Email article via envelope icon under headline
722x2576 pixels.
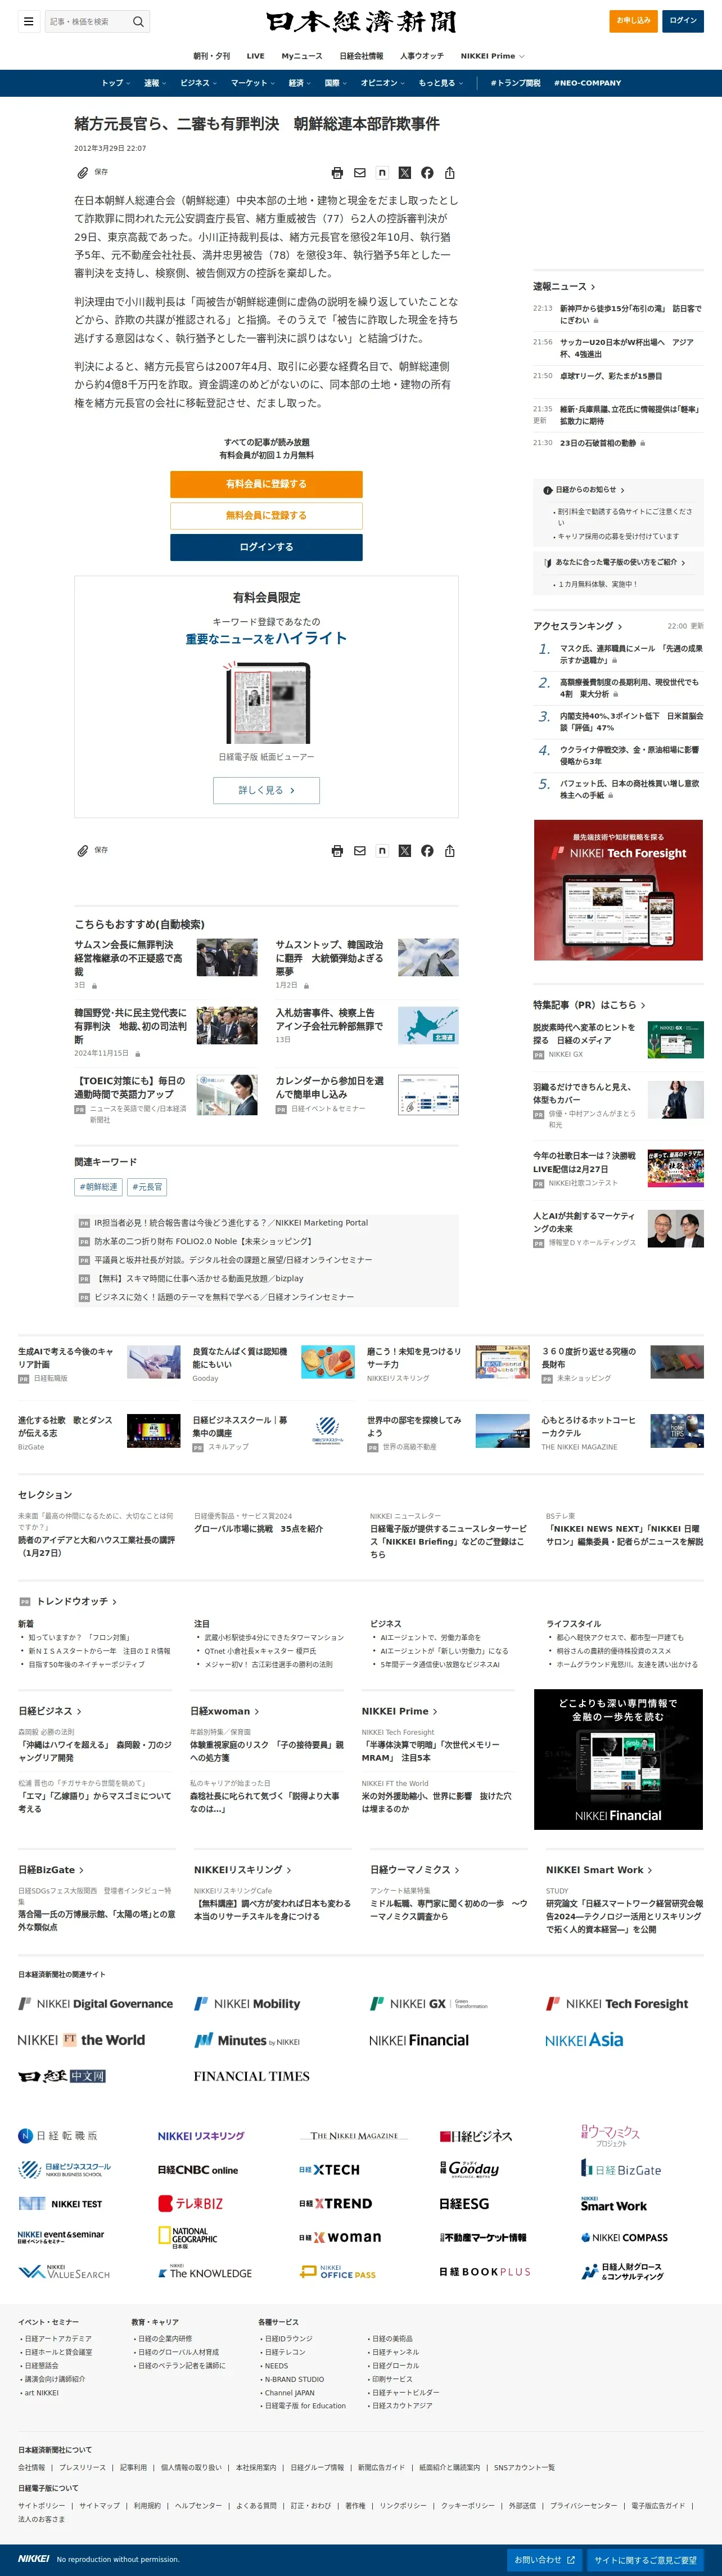360,173
